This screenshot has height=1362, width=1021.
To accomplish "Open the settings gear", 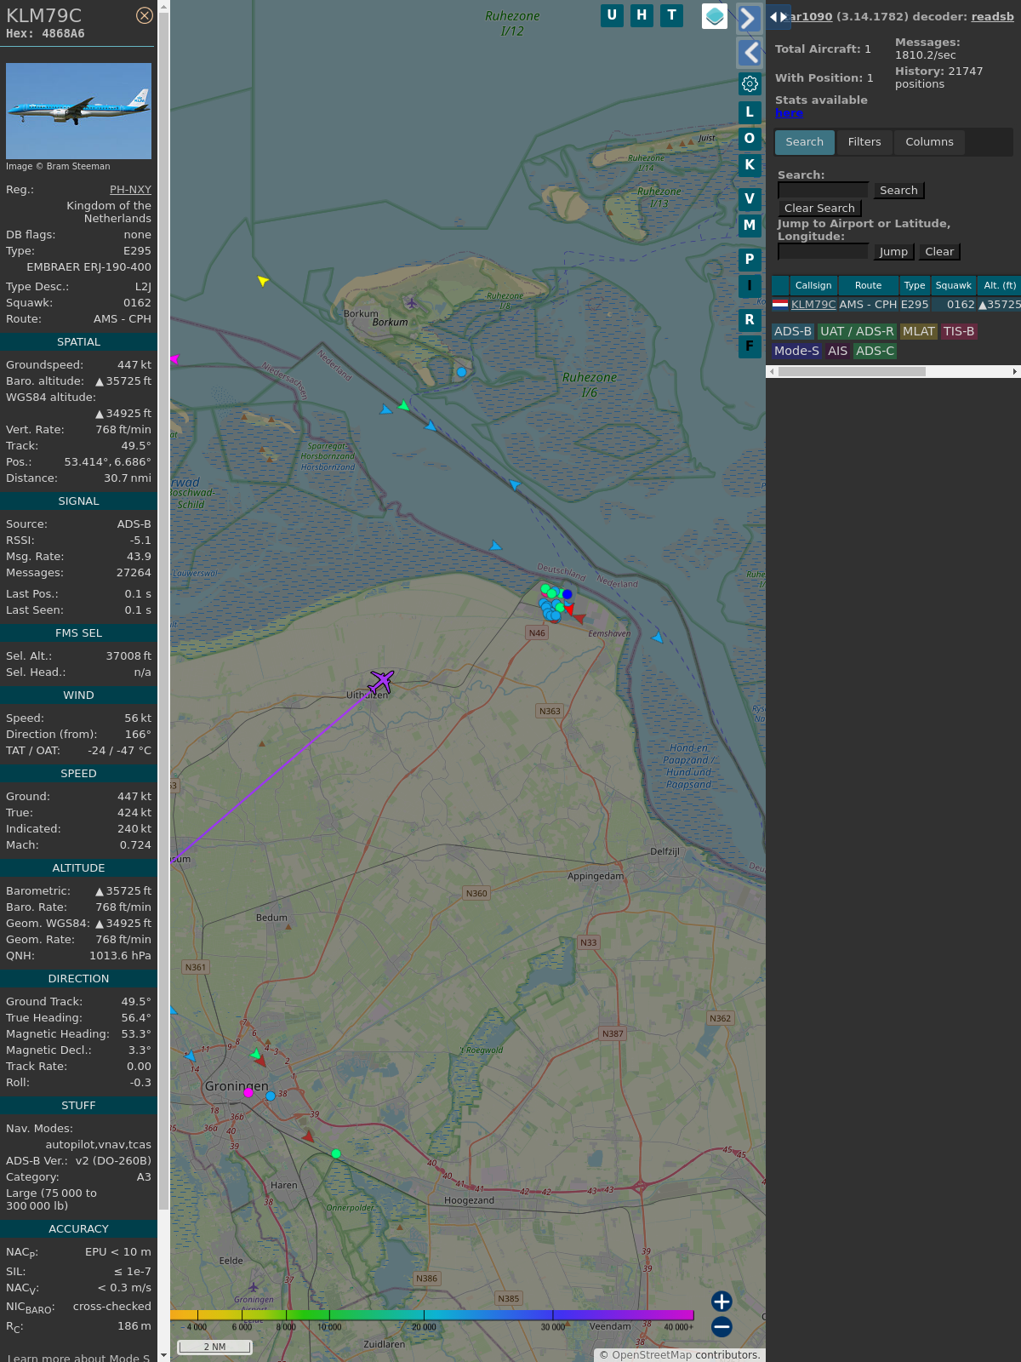I will pyautogui.click(x=750, y=83).
